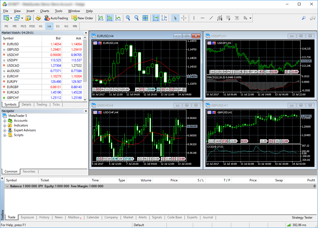318x228 pixels.
Task: Open the History tab in Toolbox
Action: point(44,217)
